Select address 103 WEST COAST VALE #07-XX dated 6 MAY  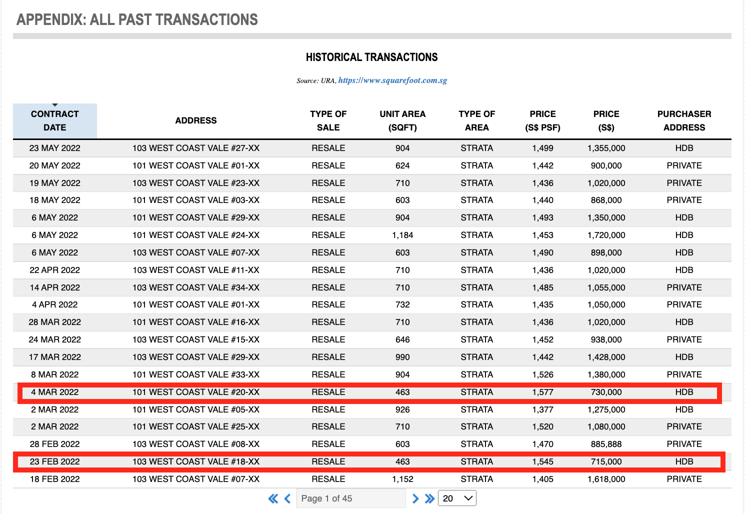[196, 252]
